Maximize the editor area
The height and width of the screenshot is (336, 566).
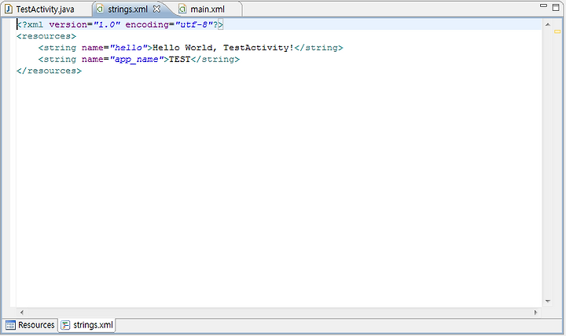point(556,7)
